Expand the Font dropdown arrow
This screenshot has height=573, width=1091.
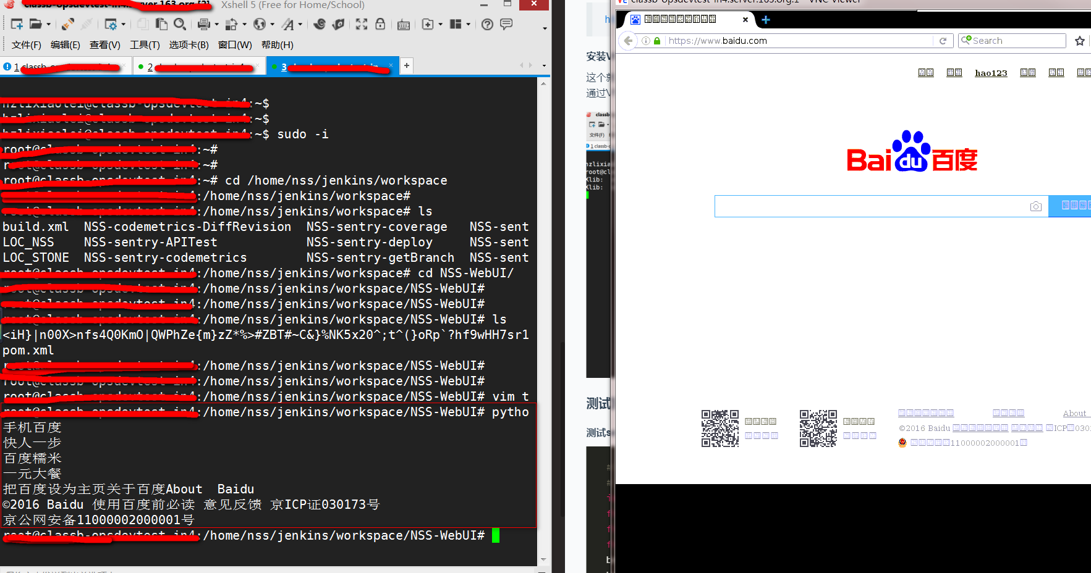(x=300, y=25)
